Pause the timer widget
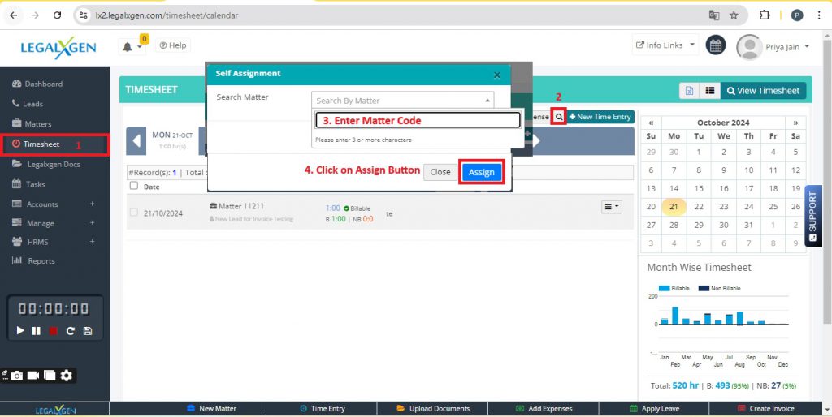Viewport: 832px width, 417px height. (x=37, y=331)
